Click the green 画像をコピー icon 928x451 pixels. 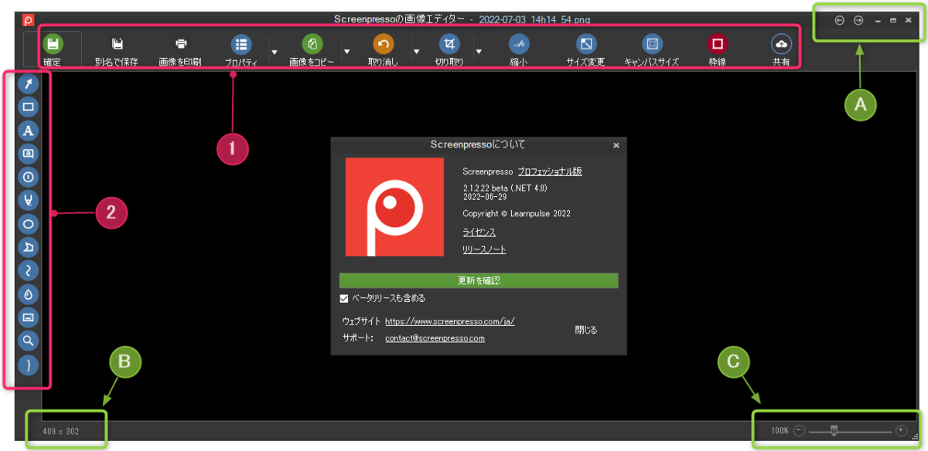(x=312, y=44)
